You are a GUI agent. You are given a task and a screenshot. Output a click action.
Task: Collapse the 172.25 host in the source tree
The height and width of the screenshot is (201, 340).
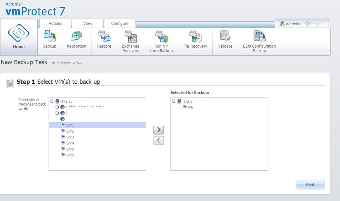point(52,101)
